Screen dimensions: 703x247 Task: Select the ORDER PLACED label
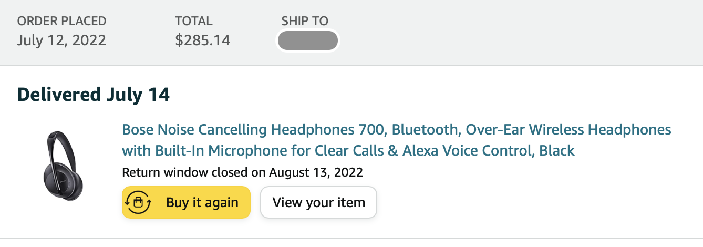tap(61, 21)
